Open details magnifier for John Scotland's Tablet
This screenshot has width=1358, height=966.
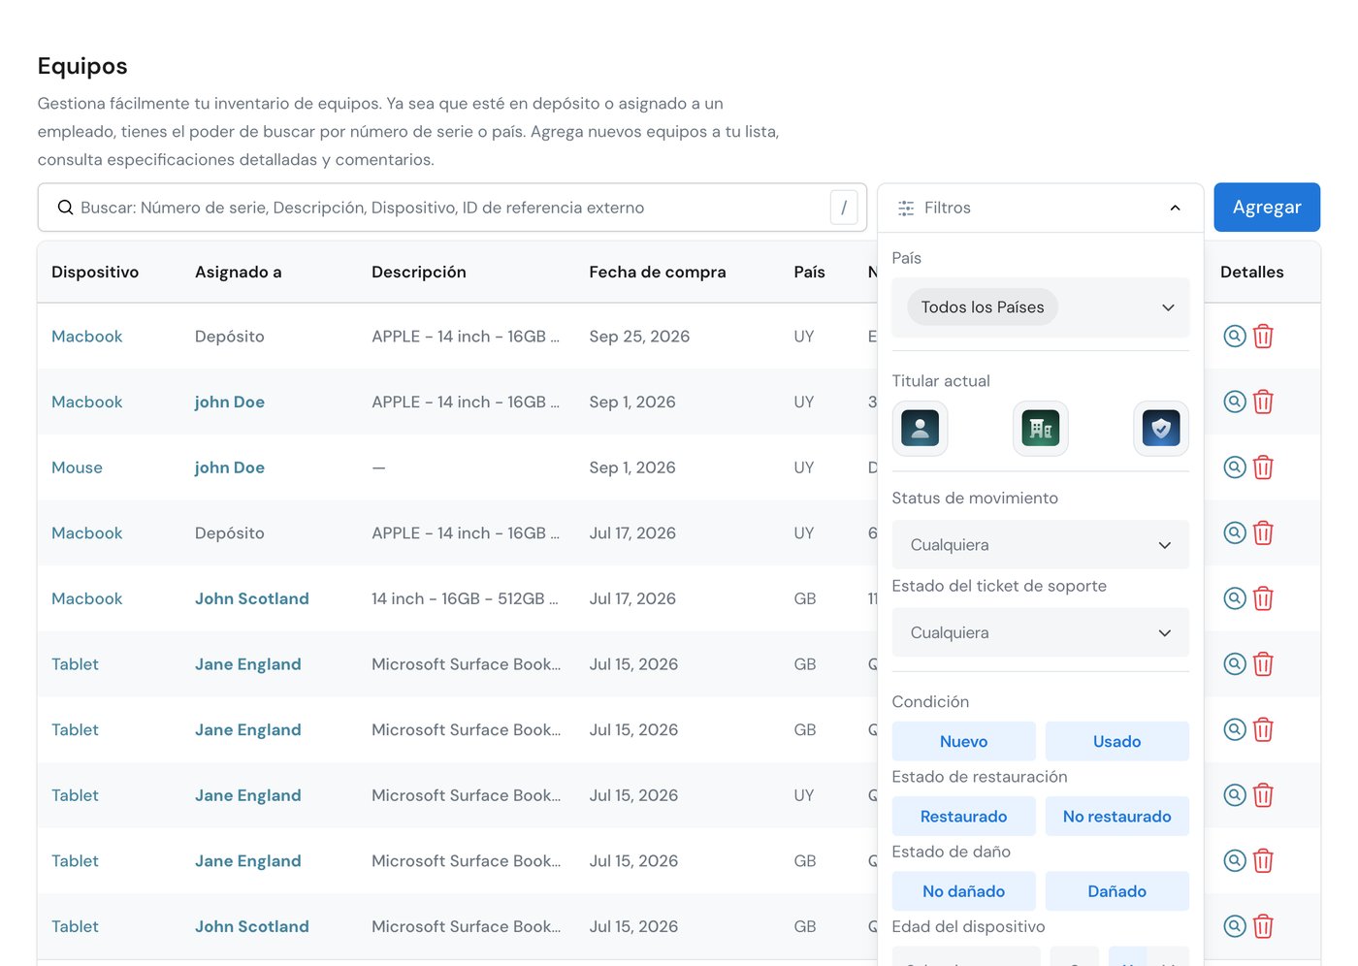(1234, 926)
